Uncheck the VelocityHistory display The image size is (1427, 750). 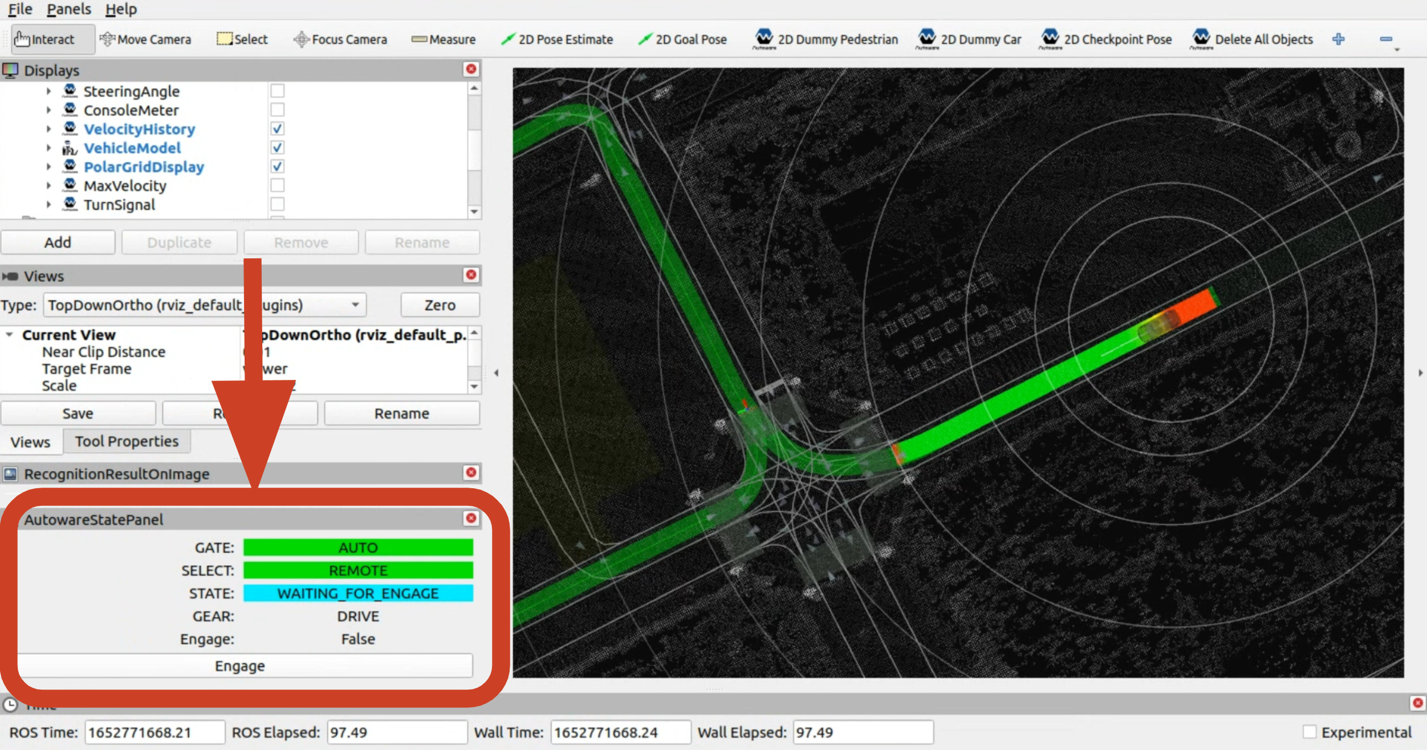[277, 129]
